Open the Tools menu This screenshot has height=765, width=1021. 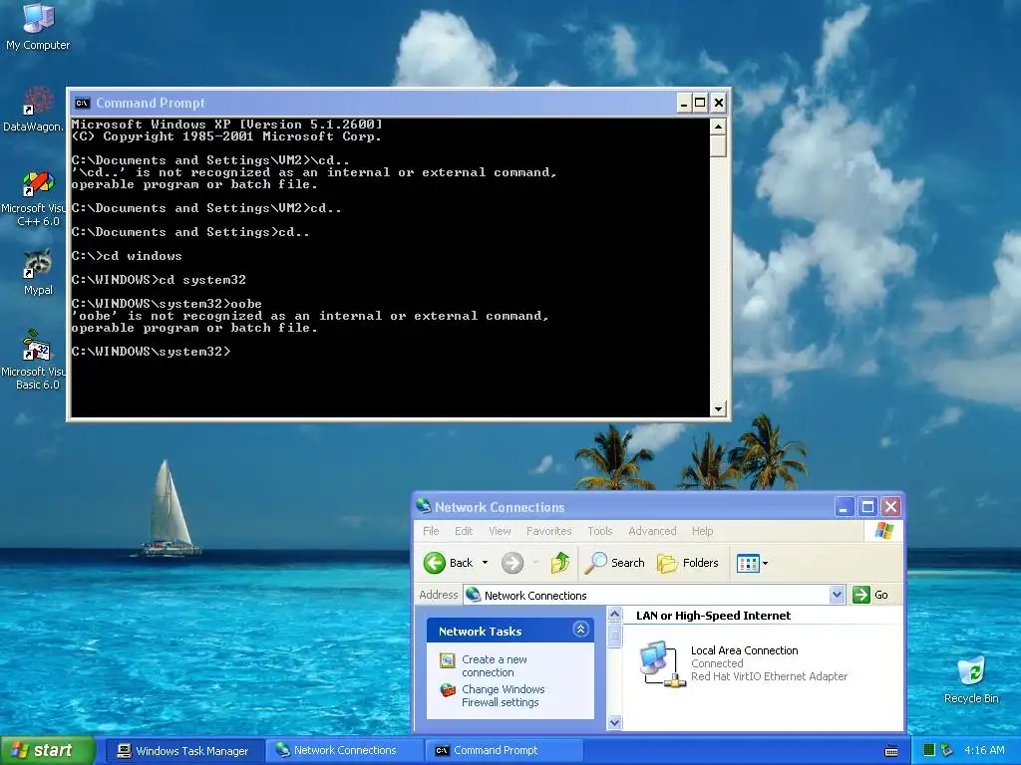(x=599, y=531)
